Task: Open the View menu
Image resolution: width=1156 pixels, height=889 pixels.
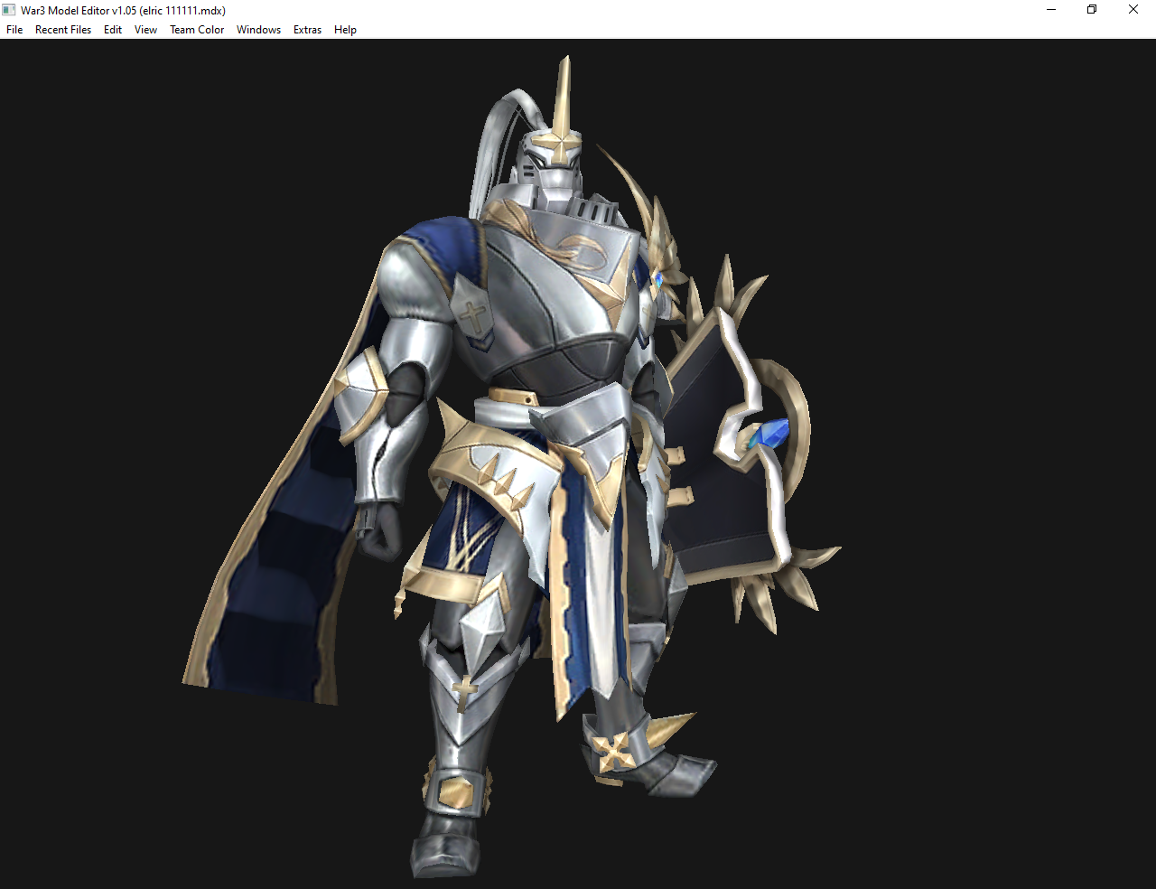Action: click(145, 30)
